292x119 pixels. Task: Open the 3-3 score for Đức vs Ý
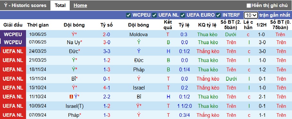pyautogui.click(x=107, y=52)
